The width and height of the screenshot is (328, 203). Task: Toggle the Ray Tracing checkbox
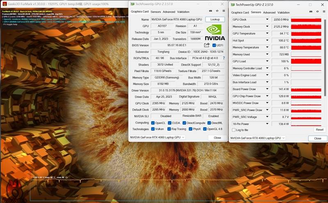click(168, 129)
